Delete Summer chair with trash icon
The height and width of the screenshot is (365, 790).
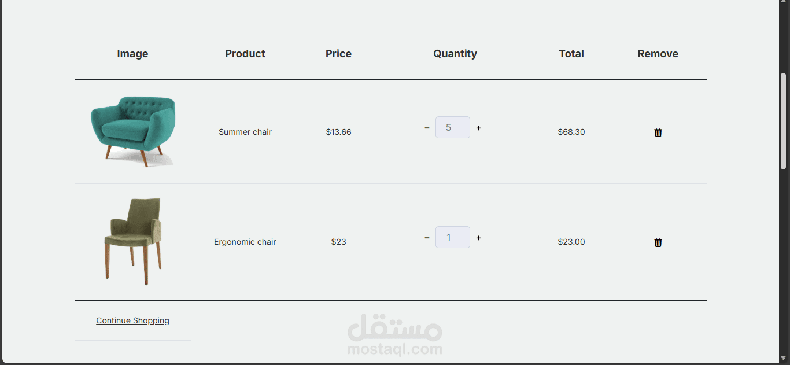(658, 132)
